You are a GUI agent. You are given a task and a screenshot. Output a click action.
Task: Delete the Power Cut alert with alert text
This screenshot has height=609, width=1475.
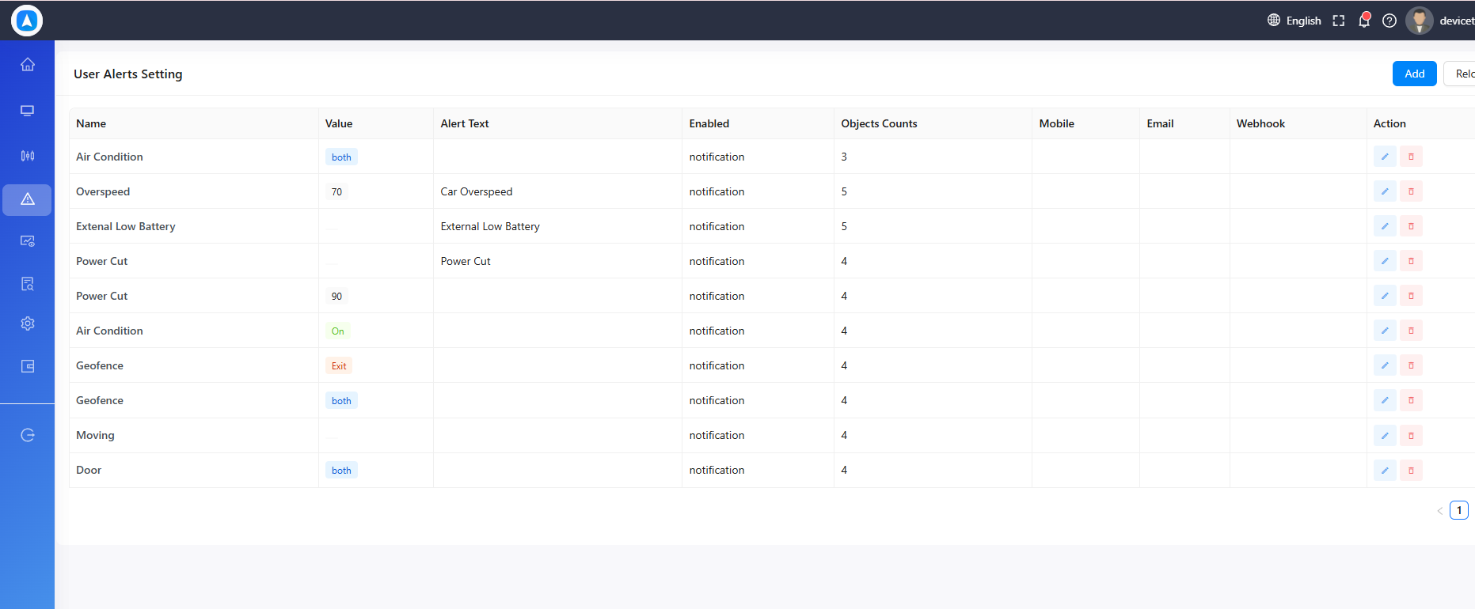click(1411, 261)
